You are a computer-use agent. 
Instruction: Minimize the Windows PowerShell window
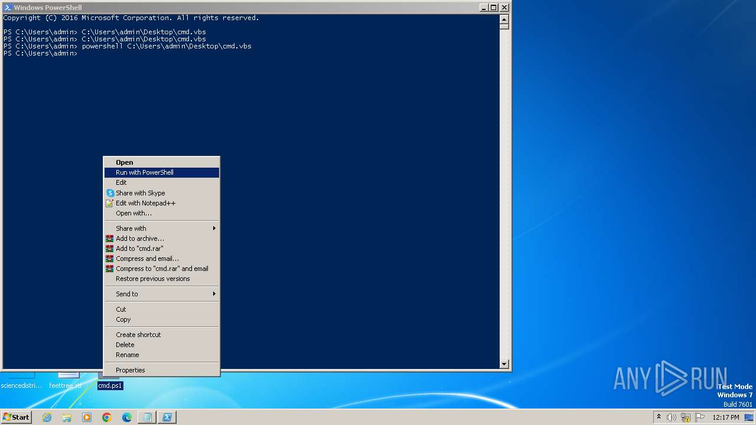(x=484, y=8)
